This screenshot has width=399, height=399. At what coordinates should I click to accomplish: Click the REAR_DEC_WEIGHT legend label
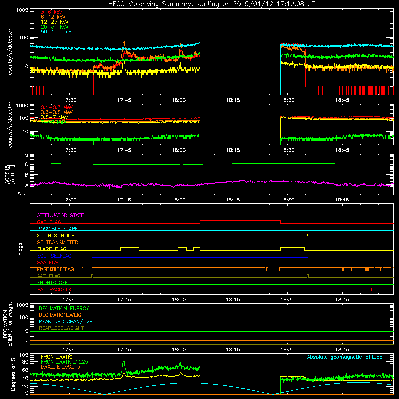[x=61, y=328]
